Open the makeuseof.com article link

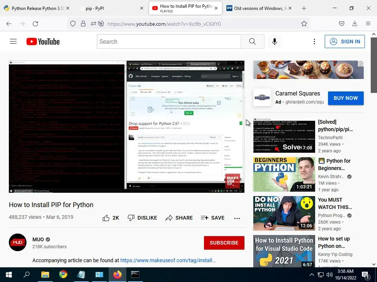(x=168, y=260)
